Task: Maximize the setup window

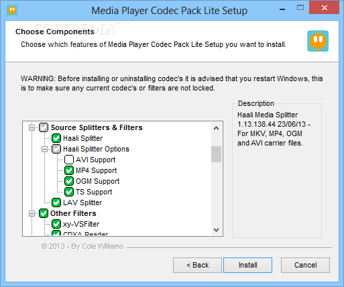Action: click(300, 8)
